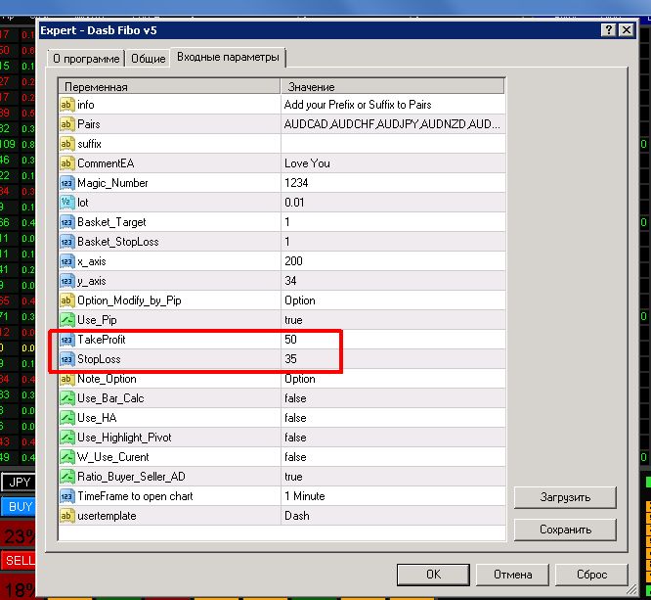
Task: Select the 'Входные параметры' tab
Action: (x=228, y=57)
